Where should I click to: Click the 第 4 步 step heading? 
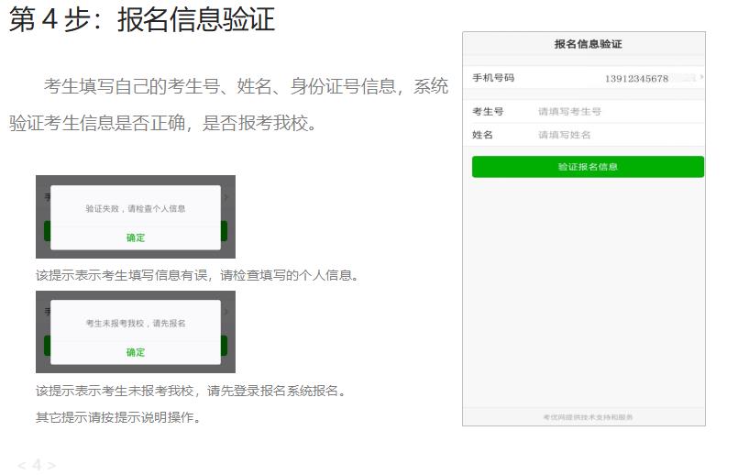tap(142, 19)
